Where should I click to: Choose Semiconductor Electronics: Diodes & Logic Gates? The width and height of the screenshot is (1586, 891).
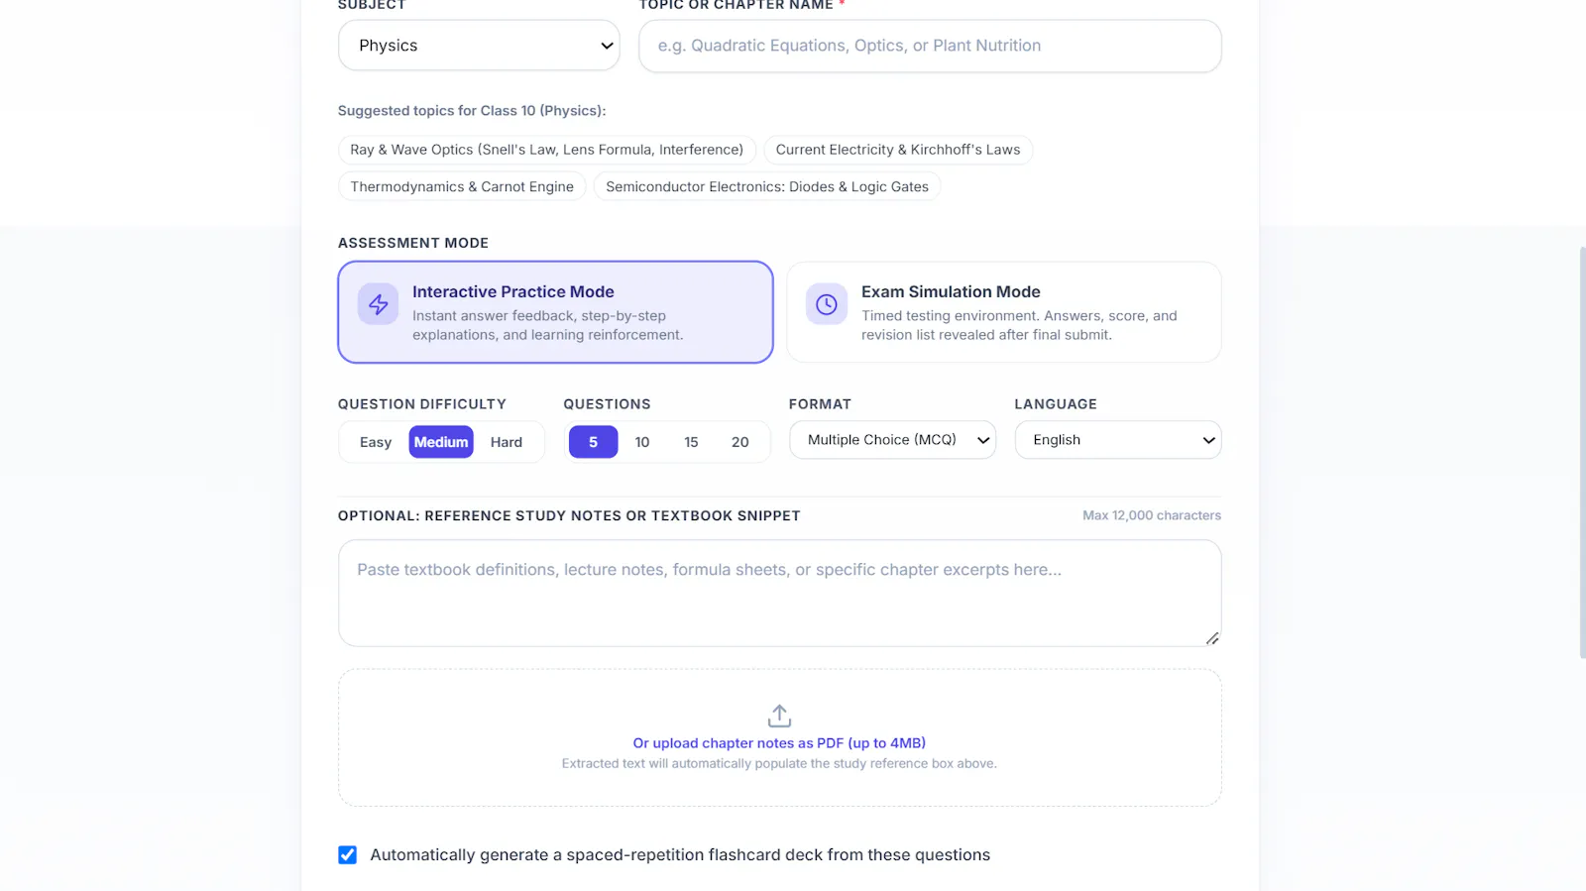[x=767, y=186]
